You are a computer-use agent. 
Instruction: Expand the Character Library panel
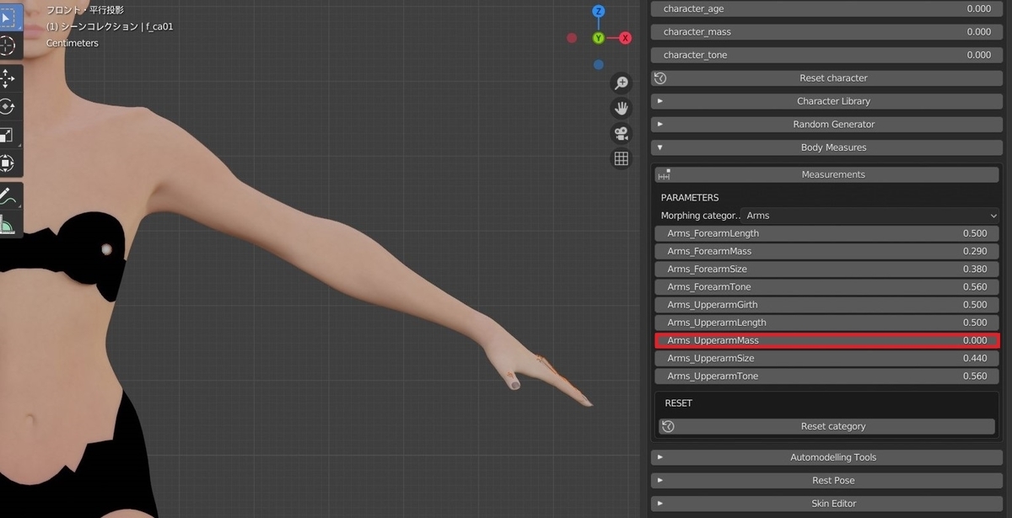(x=826, y=101)
